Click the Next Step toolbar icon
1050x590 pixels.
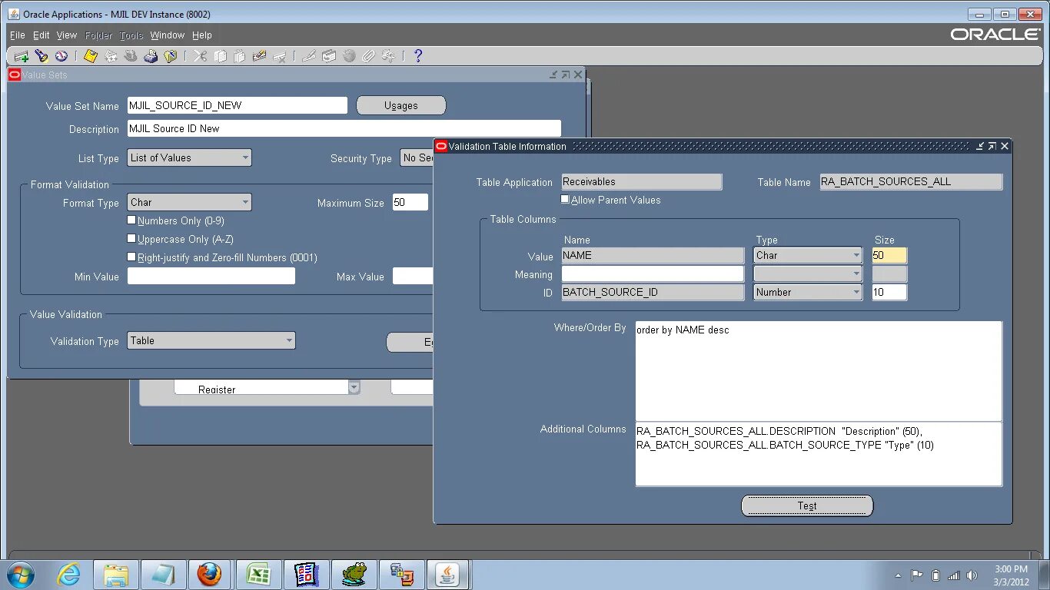point(111,56)
